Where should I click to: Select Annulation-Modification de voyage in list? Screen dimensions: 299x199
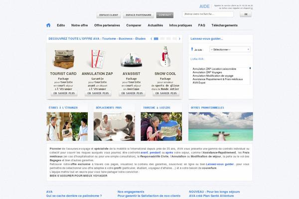pos(213,76)
